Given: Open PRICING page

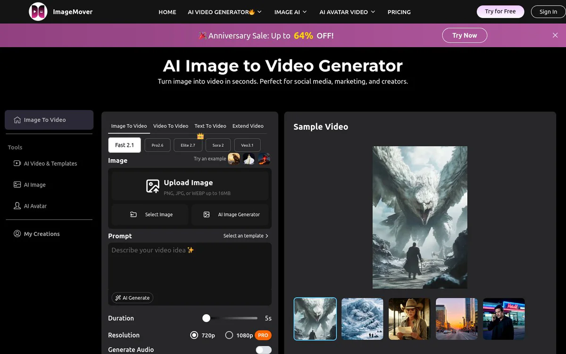Looking at the screenshot, I should 399,12.
